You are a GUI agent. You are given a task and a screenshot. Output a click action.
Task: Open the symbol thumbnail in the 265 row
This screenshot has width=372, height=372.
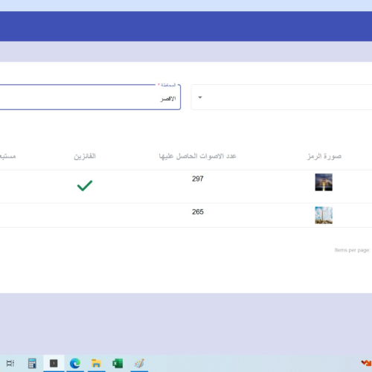point(324,215)
